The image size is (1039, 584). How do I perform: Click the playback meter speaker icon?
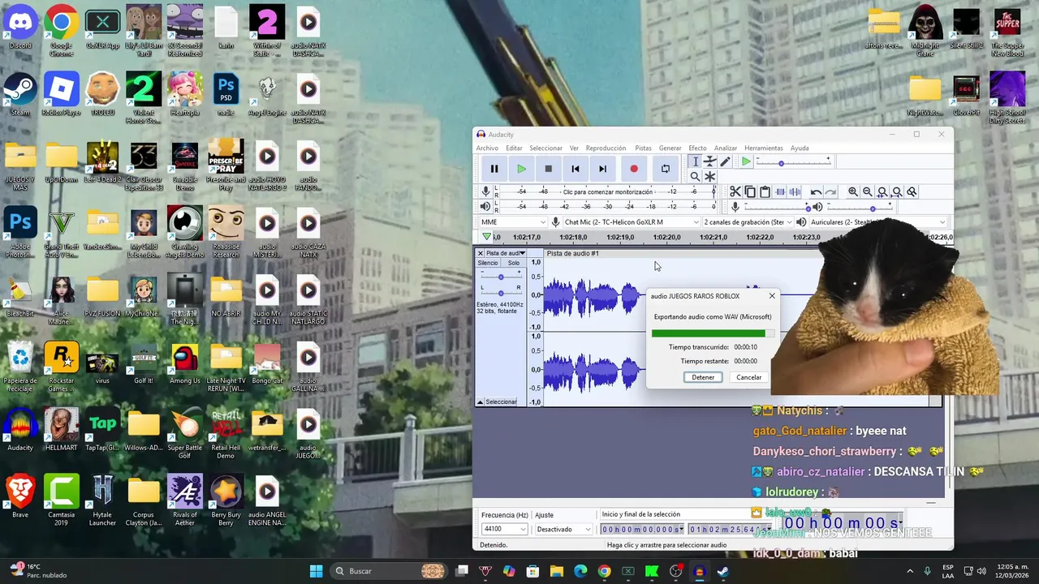[486, 207]
